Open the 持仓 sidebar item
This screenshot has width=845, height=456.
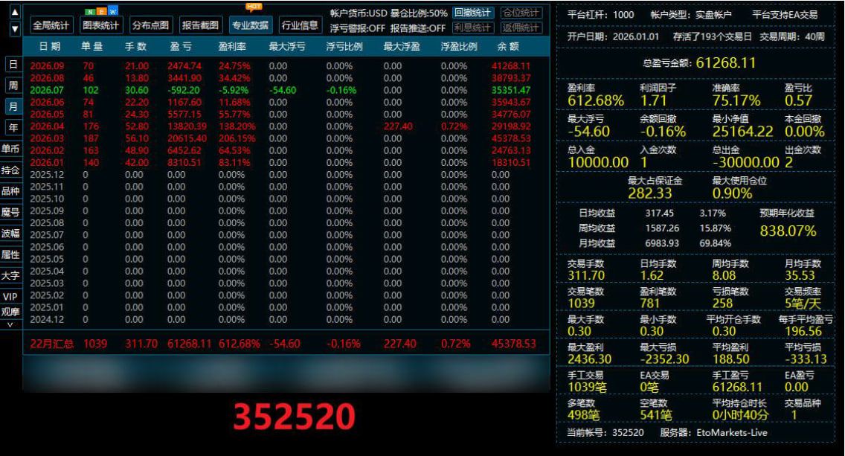pyautogui.click(x=10, y=170)
